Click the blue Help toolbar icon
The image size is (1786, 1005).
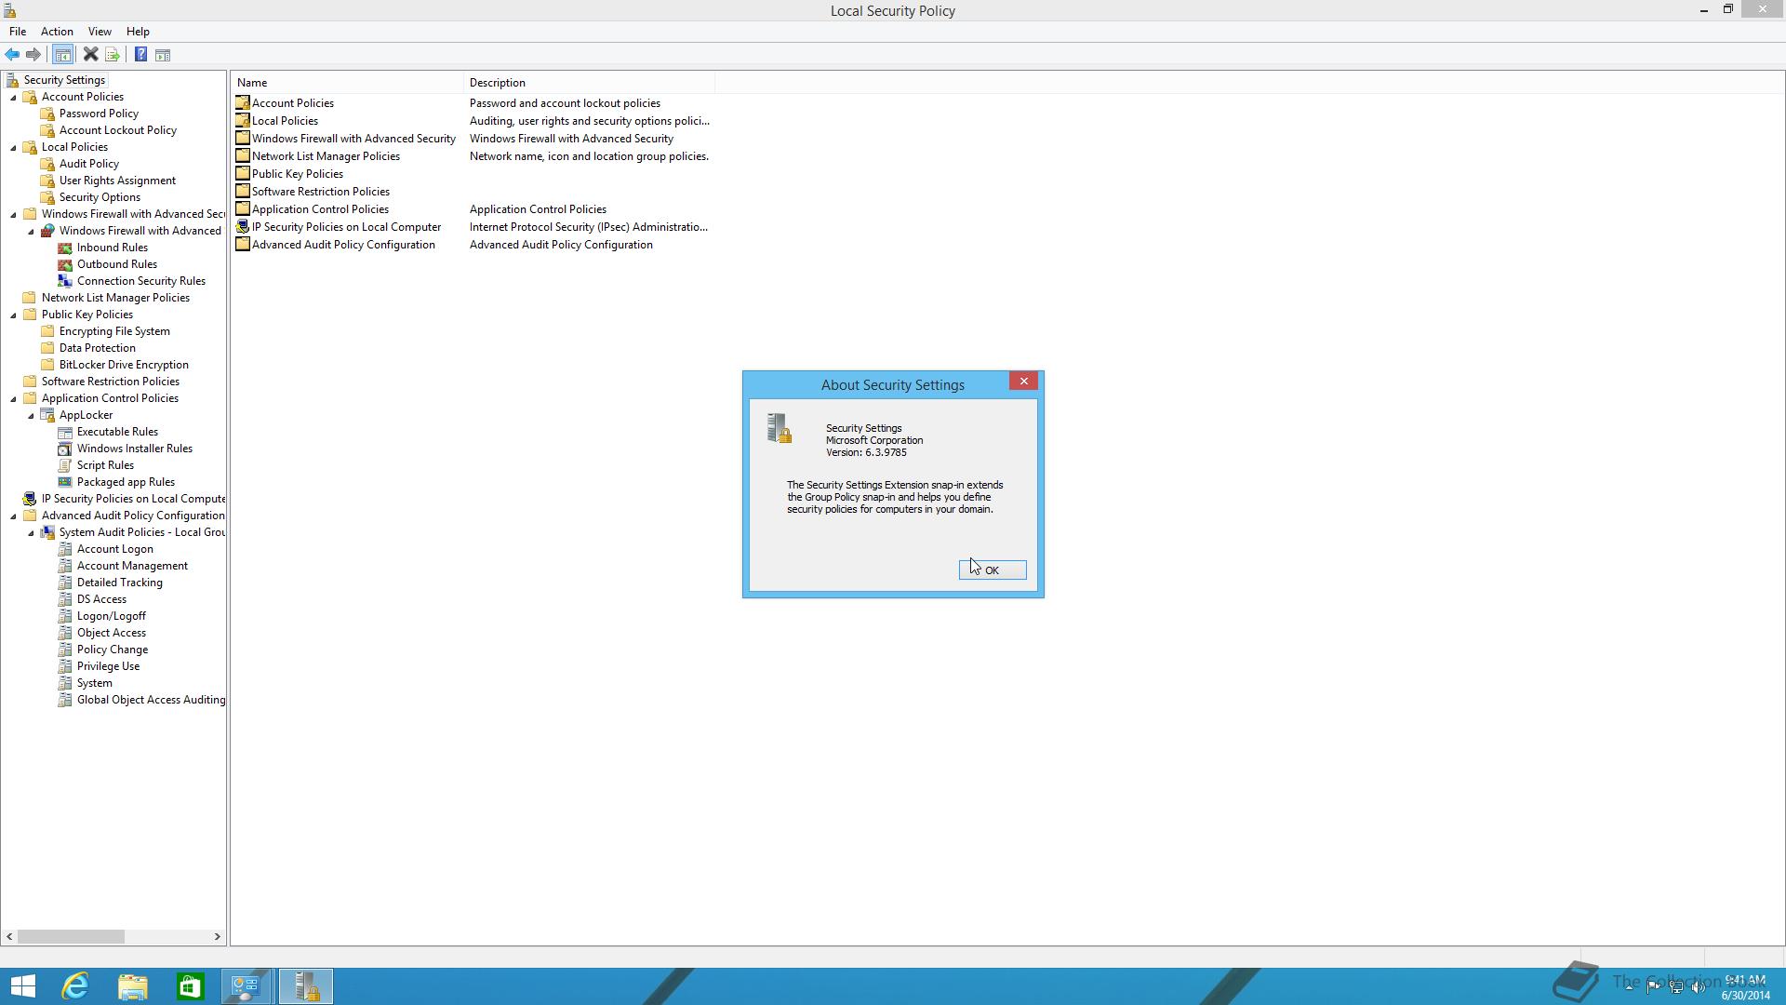tap(140, 55)
